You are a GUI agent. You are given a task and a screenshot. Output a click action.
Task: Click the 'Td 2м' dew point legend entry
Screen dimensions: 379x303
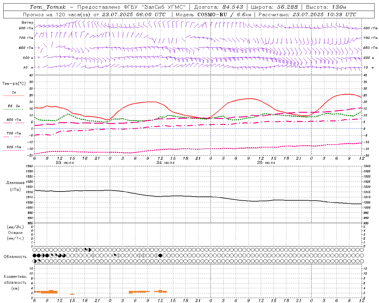point(14,106)
